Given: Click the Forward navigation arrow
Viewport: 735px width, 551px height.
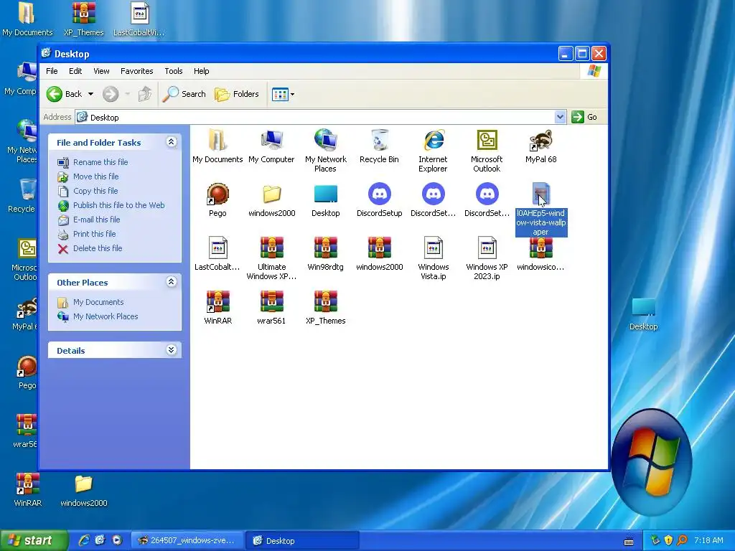Looking at the screenshot, I should pyautogui.click(x=111, y=94).
